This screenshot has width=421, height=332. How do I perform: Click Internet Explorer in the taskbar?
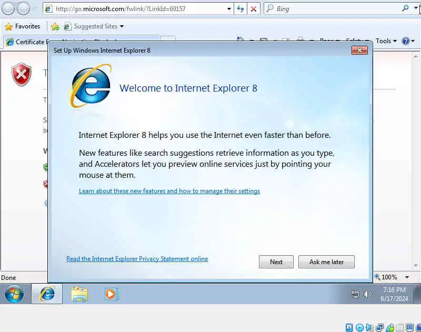[x=47, y=294]
